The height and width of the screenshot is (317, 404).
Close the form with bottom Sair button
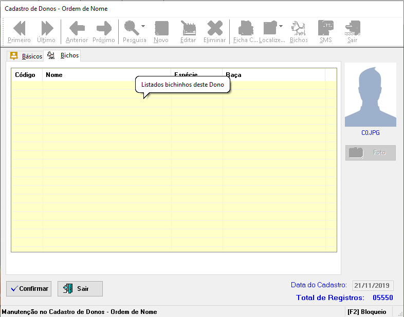click(x=80, y=289)
